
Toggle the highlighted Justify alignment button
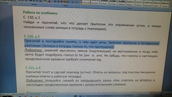(x=64, y=2)
